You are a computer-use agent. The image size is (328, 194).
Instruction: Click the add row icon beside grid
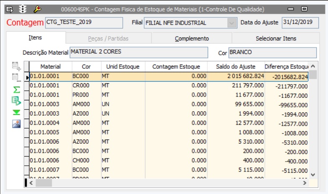[x=16, y=66]
